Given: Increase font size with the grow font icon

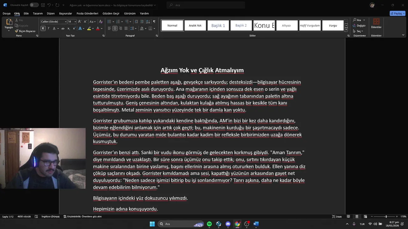Looking at the screenshot, I should (x=80, y=22).
